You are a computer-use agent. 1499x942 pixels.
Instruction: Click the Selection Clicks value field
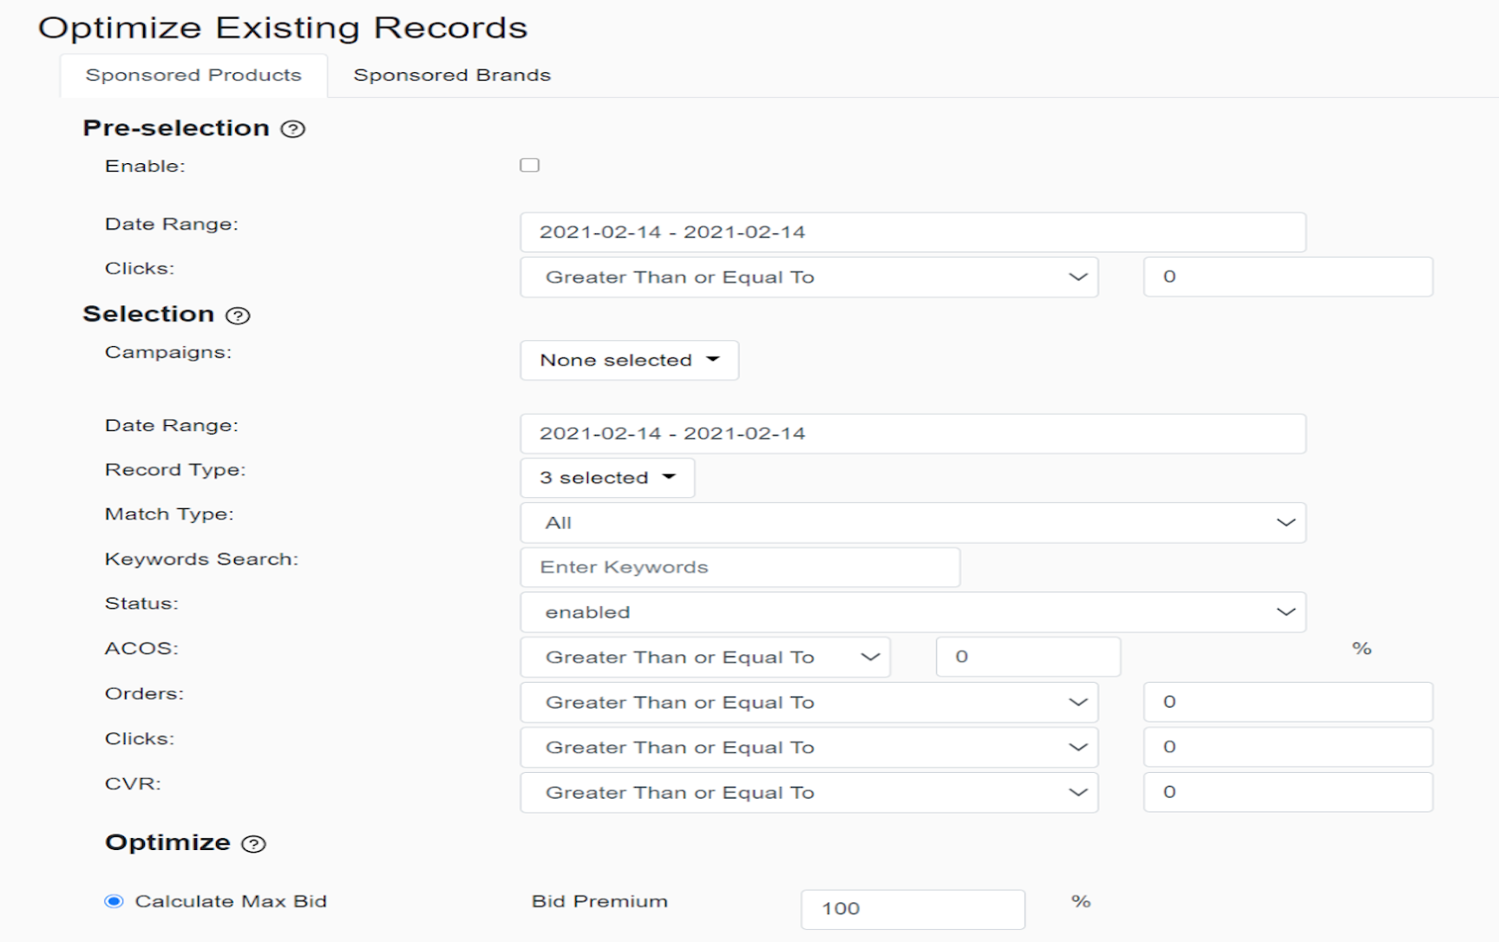tap(1288, 747)
